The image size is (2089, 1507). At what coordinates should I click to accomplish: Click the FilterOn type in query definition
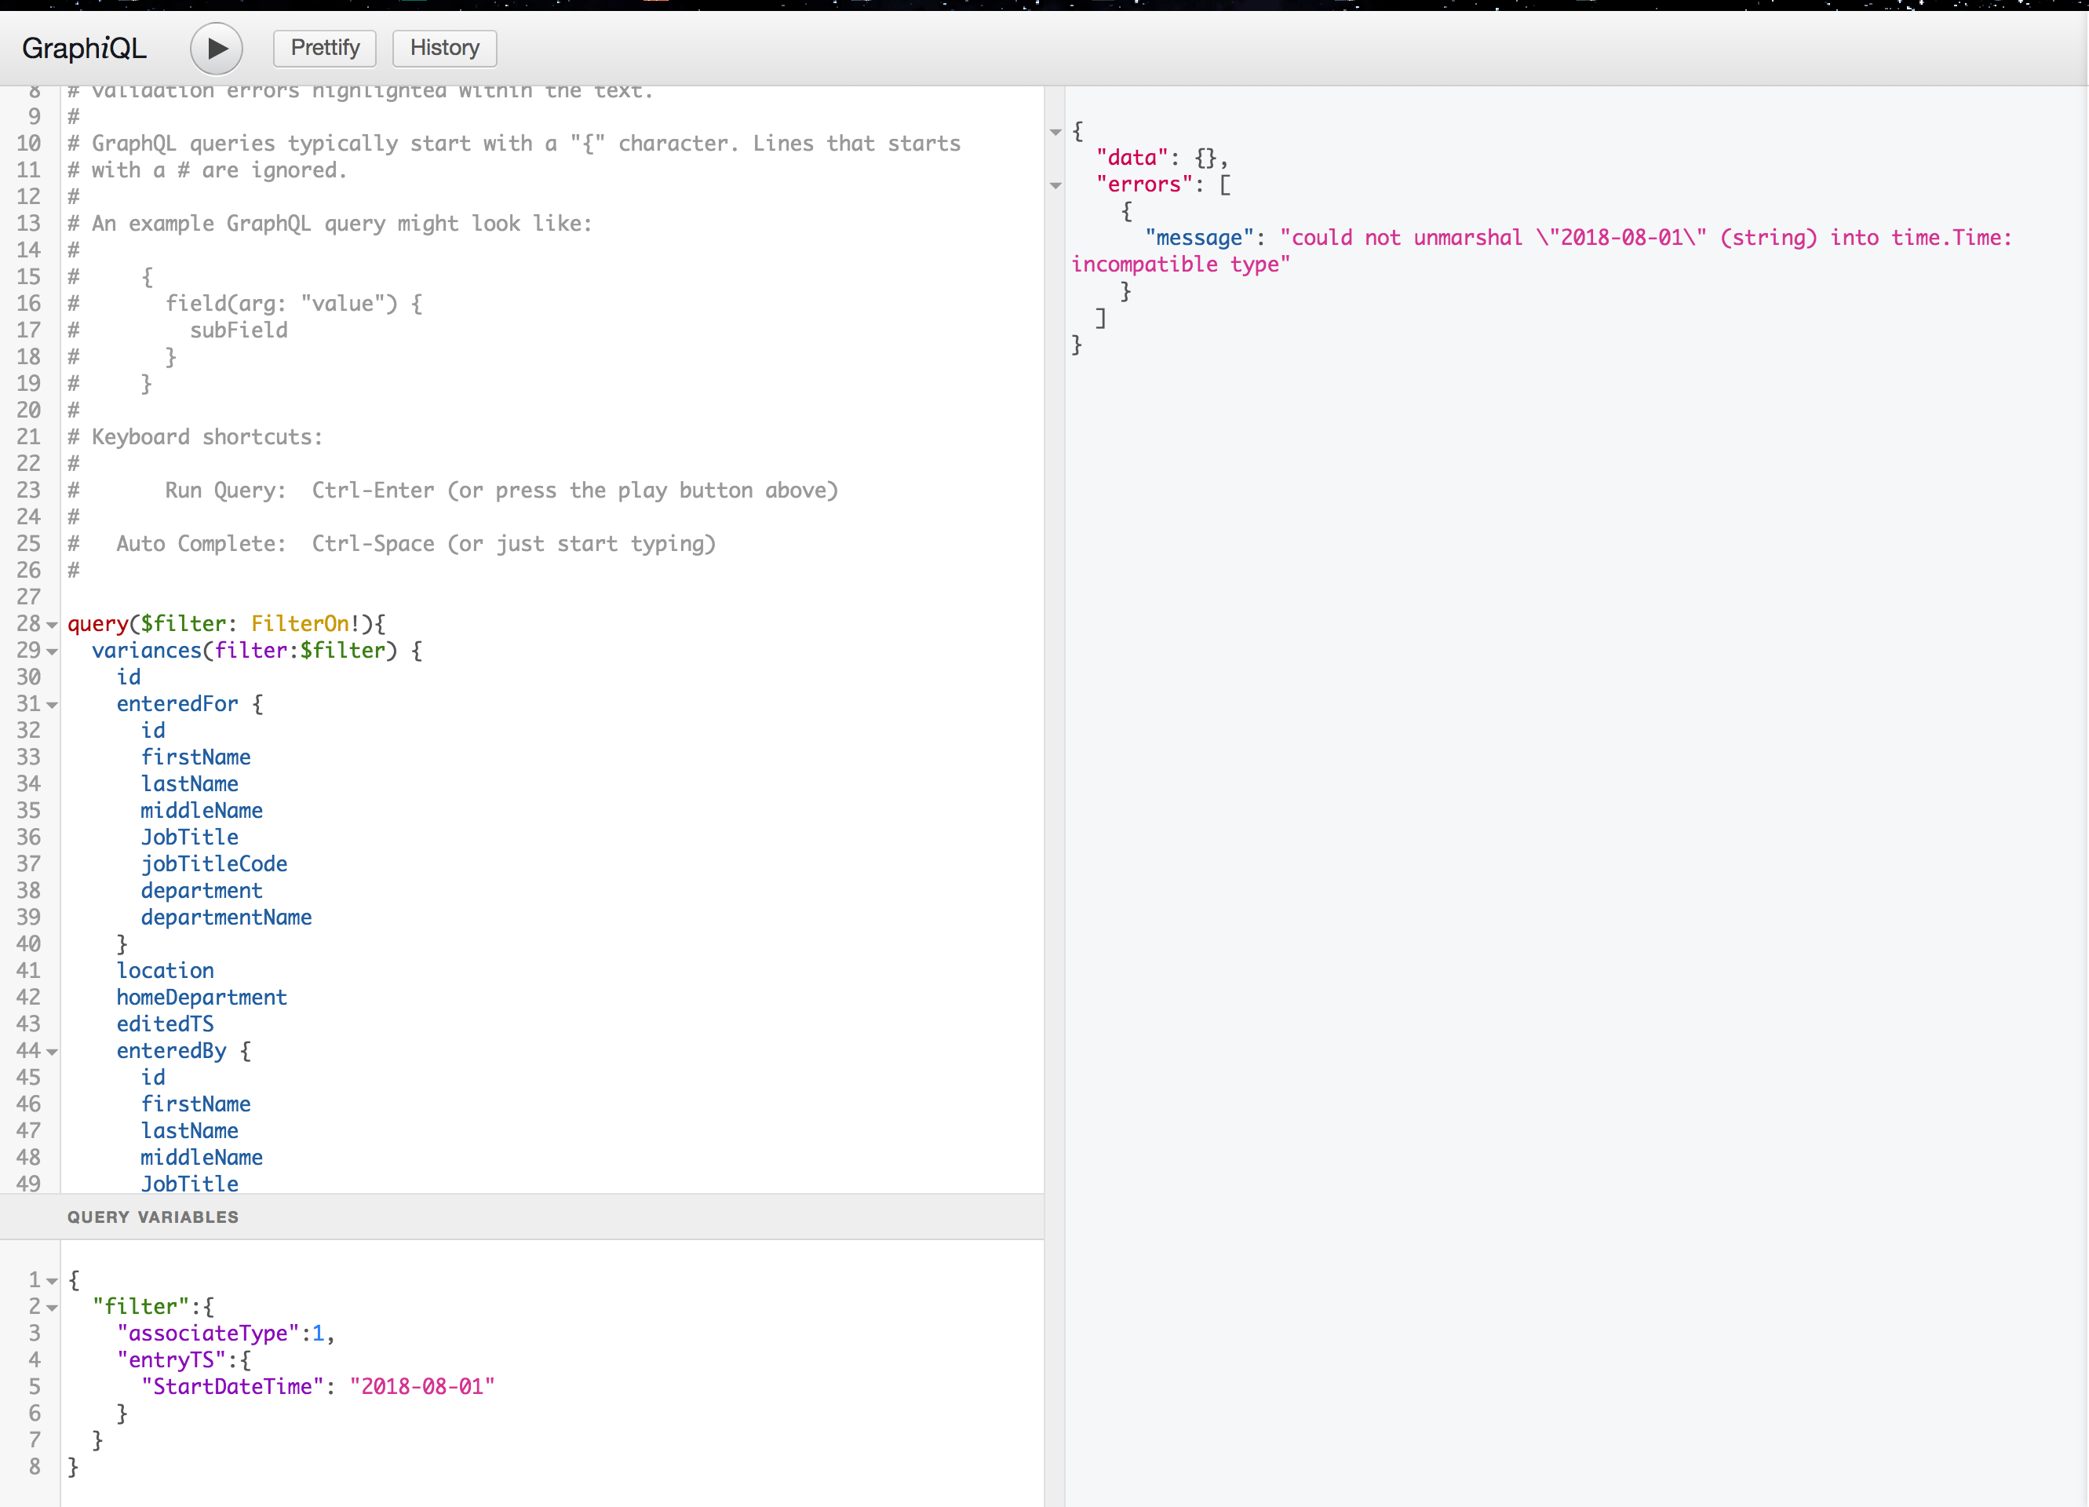coord(299,624)
